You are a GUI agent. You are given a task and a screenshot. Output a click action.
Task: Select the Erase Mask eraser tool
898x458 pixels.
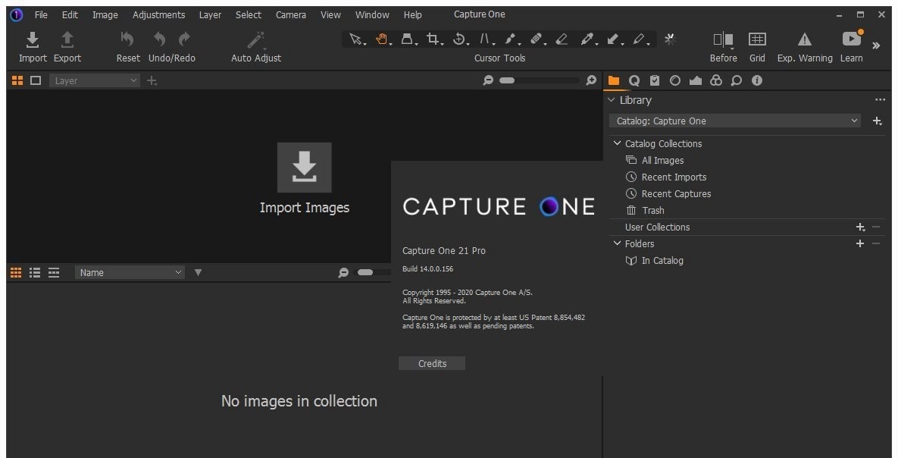click(562, 39)
